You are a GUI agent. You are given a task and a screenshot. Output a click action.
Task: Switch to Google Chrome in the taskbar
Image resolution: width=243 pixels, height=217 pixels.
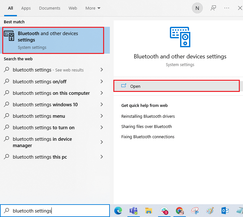pos(179,211)
